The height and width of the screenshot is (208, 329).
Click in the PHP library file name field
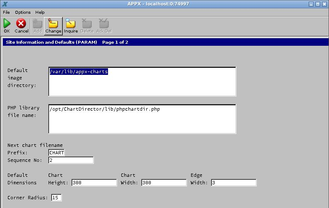pyautogui.click(x=142, y=119)
